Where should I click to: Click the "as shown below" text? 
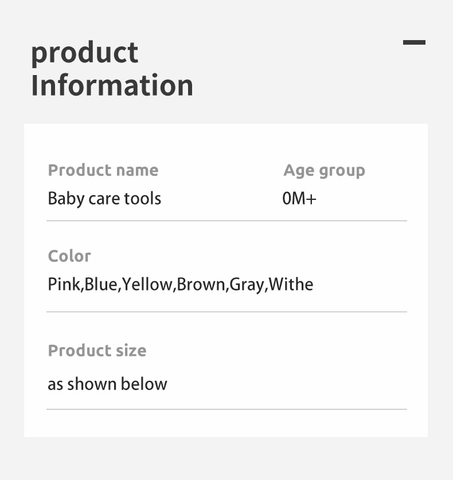107,384
